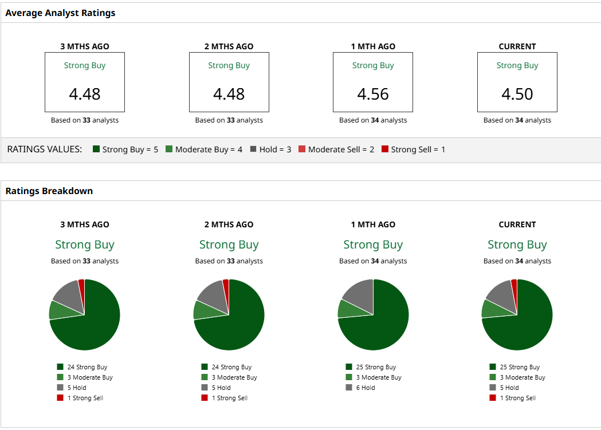Screen dimensions: 601x430
Task: Click the Average Analyst Ratings heading
Action: (60, 13)
